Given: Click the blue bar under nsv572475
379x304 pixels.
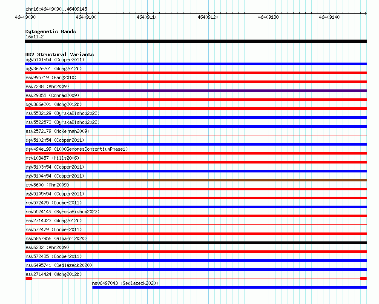Looking at the screenshot, I should 196,207.
